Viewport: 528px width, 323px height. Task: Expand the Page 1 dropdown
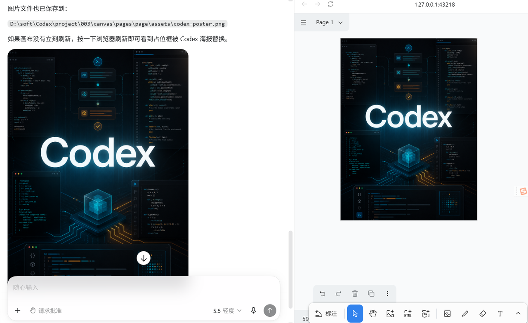[x=330, y=23]
